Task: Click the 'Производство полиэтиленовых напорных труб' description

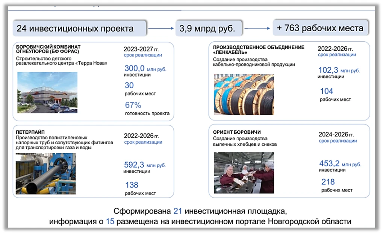Action: point(65,142)
